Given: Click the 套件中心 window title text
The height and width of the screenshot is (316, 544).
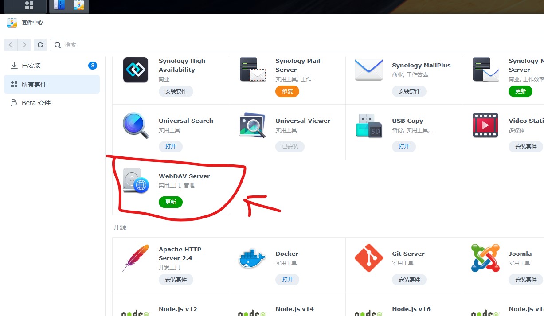Looking at the screenshot, I should pyautogui.click(x=32, y=23).
